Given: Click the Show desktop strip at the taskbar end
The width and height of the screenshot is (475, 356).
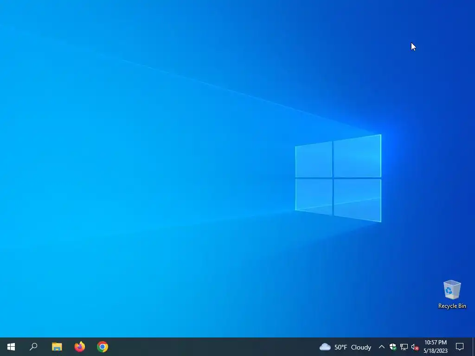Looking at the screenshot, I should (x=474, y=347).
